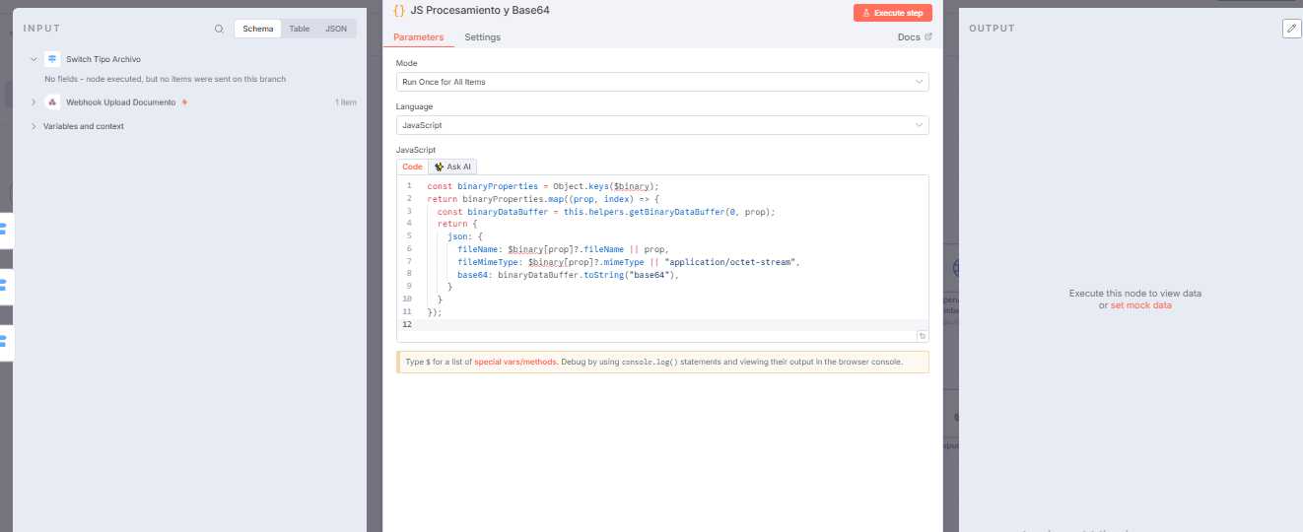Click the Switch Tipo Archivo node icon
This screenshot has height=532, width=1303.
pyautogui.click(x=52, y=59)
